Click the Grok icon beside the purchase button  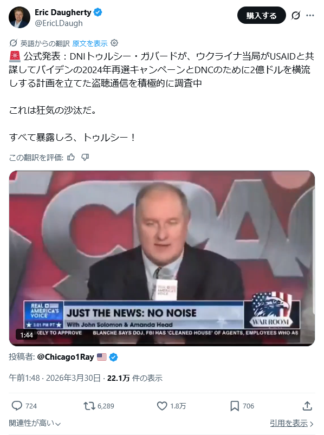point(296,15)
